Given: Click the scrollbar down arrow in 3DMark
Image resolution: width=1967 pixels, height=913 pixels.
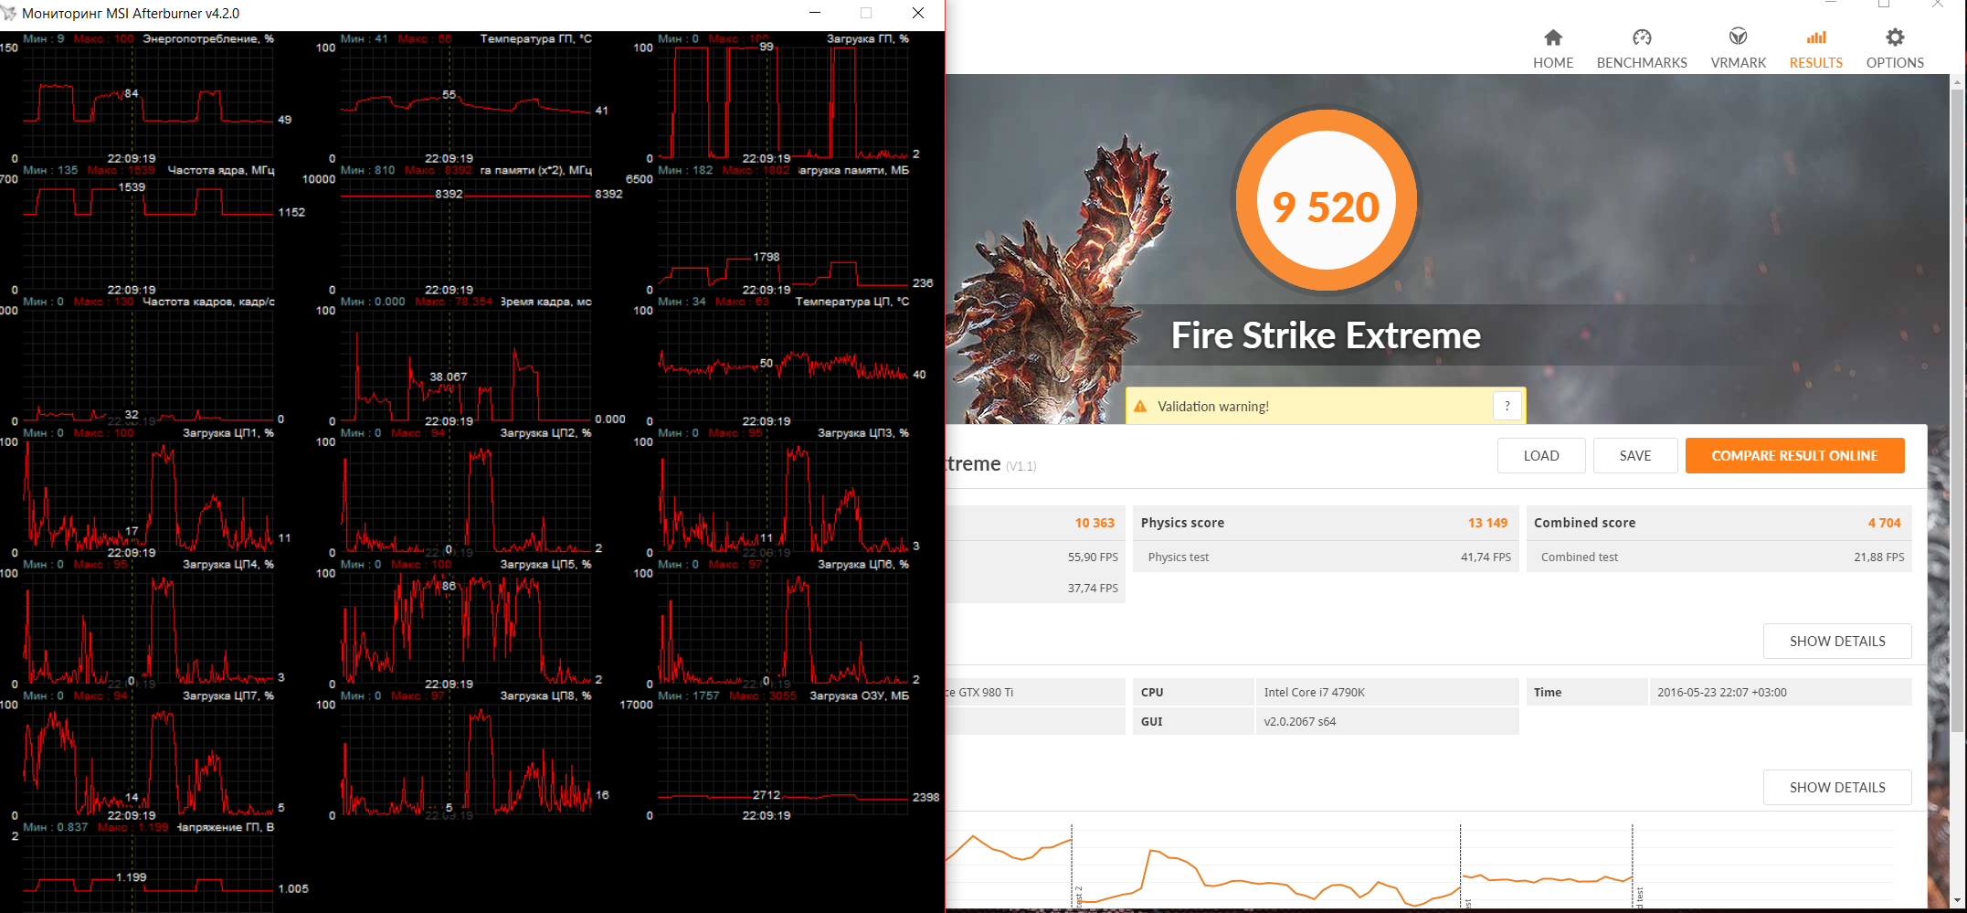Looking at the screenshot, I should (1957, 901).
